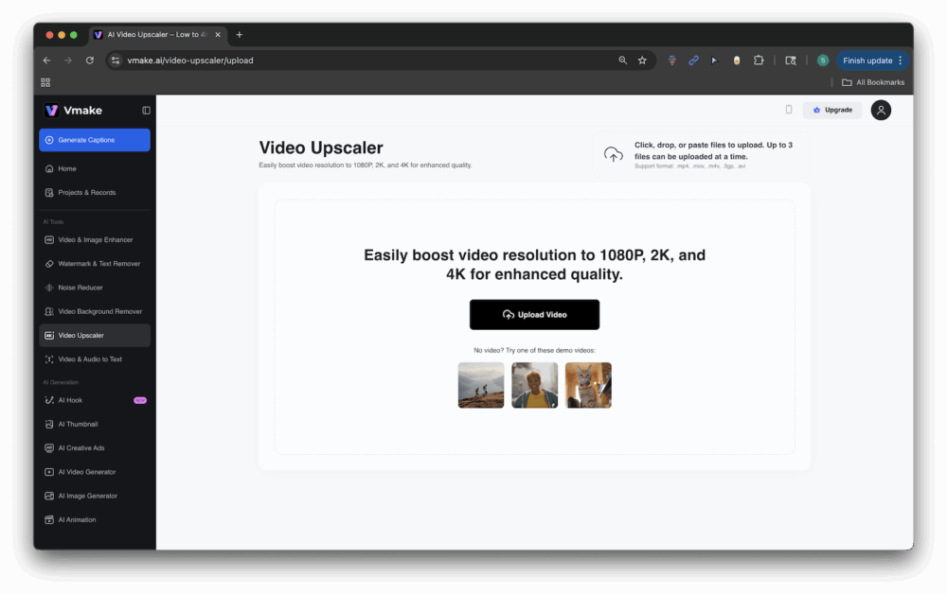947x594 pixels.
Task: Click the mobile device icon in header
Action: (x=789, y=110)
